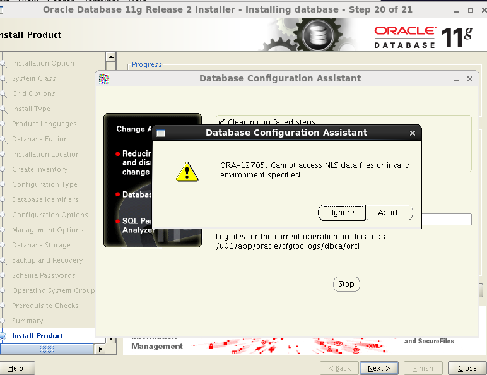Screen dimensions: 487x375
Task: Click the Help button in installer
Action: [x=16, y=368]
